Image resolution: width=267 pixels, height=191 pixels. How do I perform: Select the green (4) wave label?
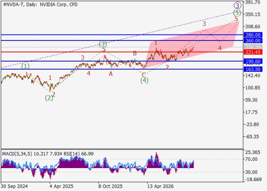[x=144, y=80]
